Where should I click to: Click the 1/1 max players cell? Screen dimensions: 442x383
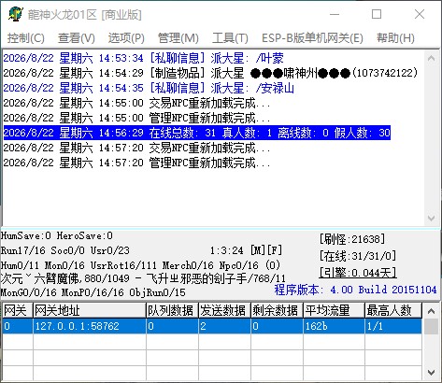point(393,326)
